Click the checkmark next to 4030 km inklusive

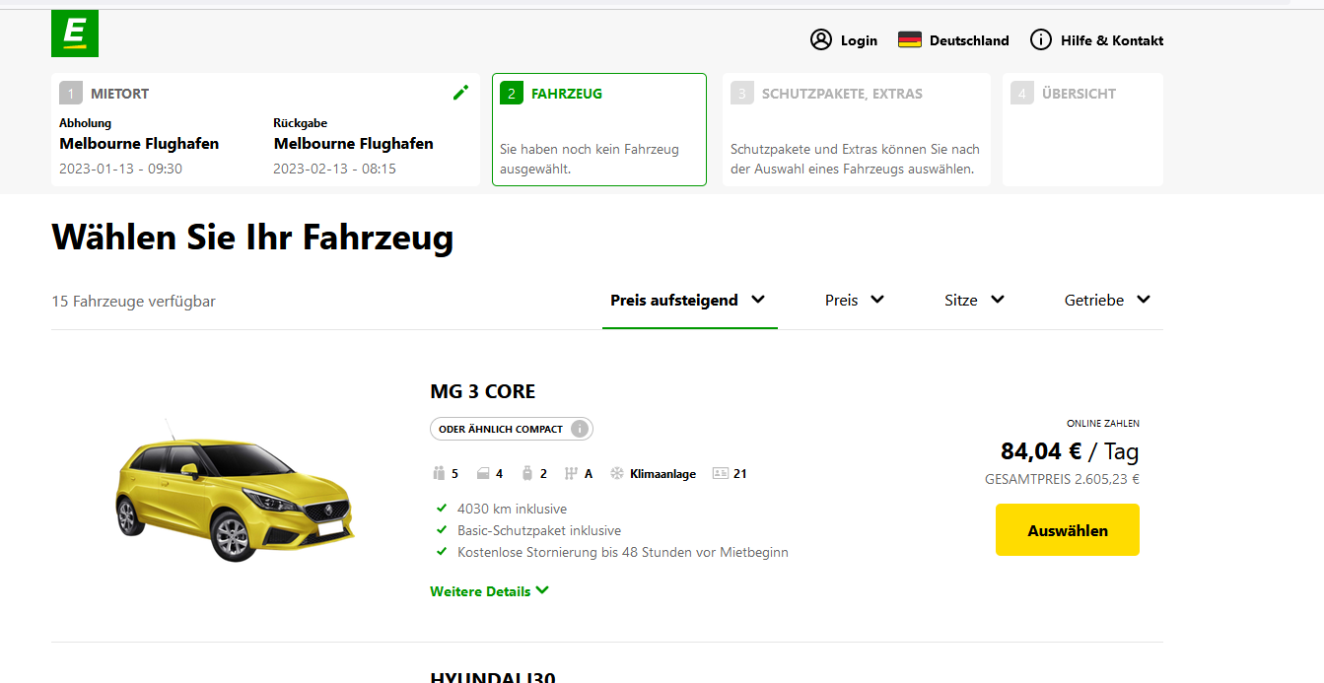[442, 510]
